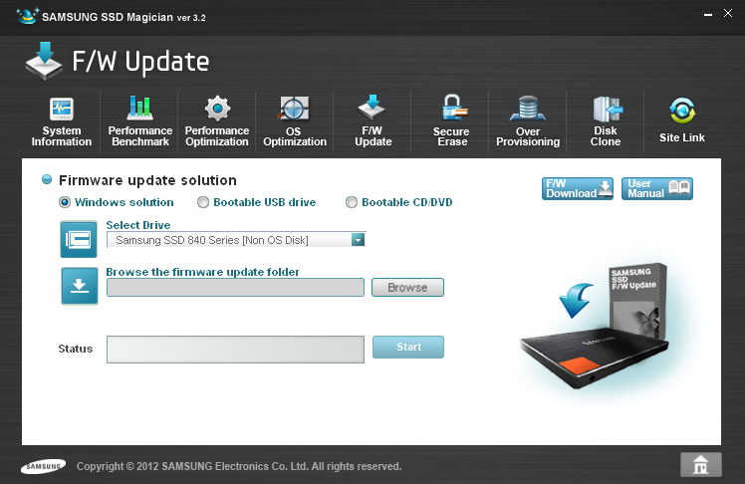This screenshot has width=745, height=484.
Task: Click the Browse button
Action: 407,288
